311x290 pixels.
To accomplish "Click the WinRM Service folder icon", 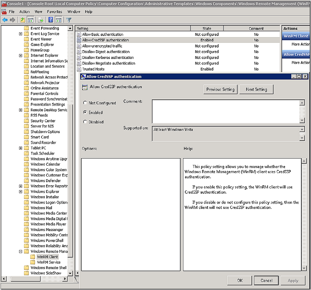I will coord(33,262).
